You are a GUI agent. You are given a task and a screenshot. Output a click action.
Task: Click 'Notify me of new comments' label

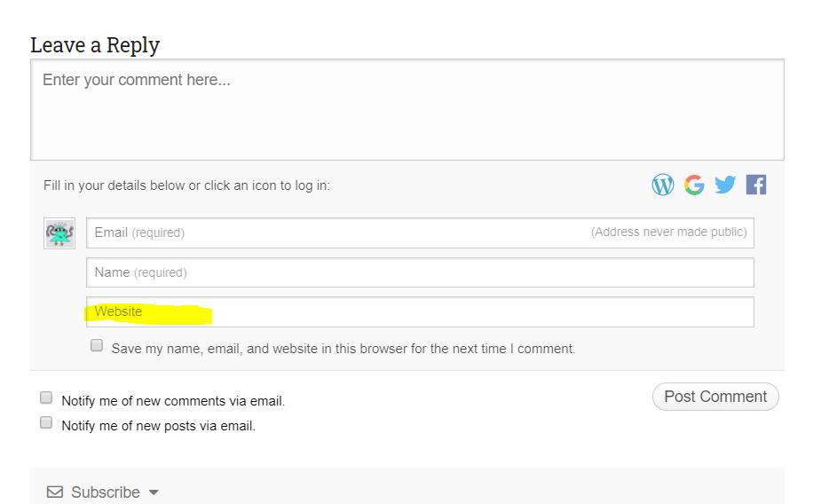pyautogui.click(x=173, y=401)
